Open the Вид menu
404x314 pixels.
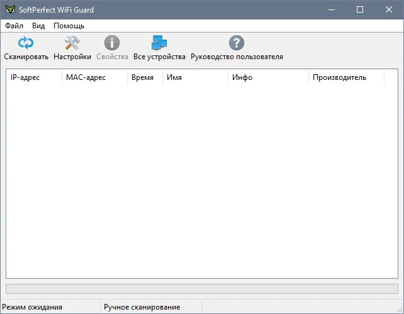pyautogui.click(x=38, y=26)
